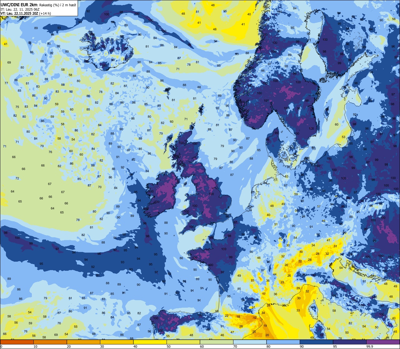
Task: Click the map humidity value 38
Action: pos(284,305)
